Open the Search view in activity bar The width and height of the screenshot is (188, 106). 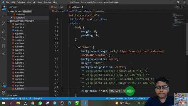(4, 16)
